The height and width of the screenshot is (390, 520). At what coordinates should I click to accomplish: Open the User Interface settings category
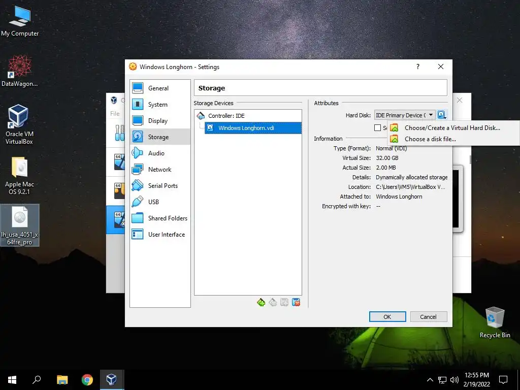tap(160, 235)
